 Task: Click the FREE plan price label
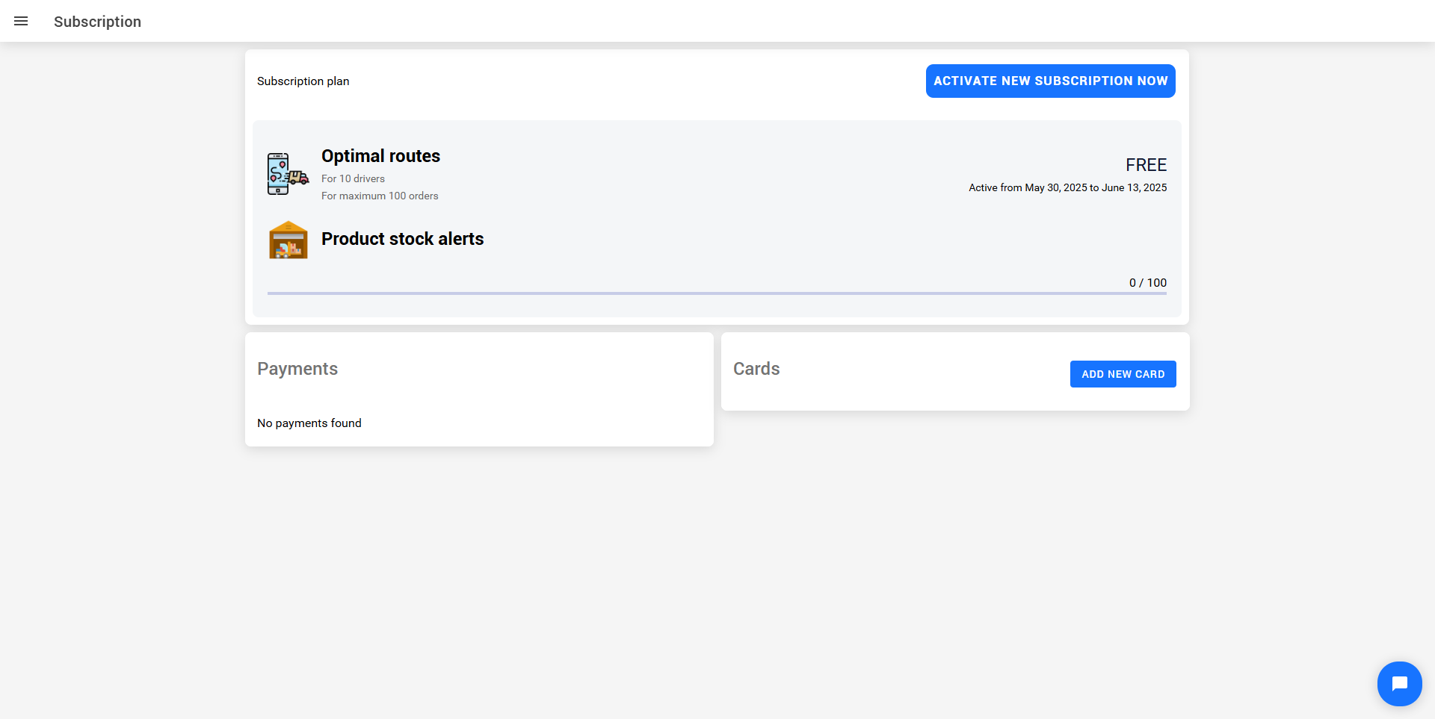(1146, 165)
